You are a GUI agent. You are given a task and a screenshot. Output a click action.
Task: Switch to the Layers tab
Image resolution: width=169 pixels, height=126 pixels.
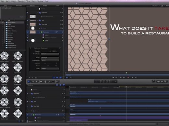point(32,6)
